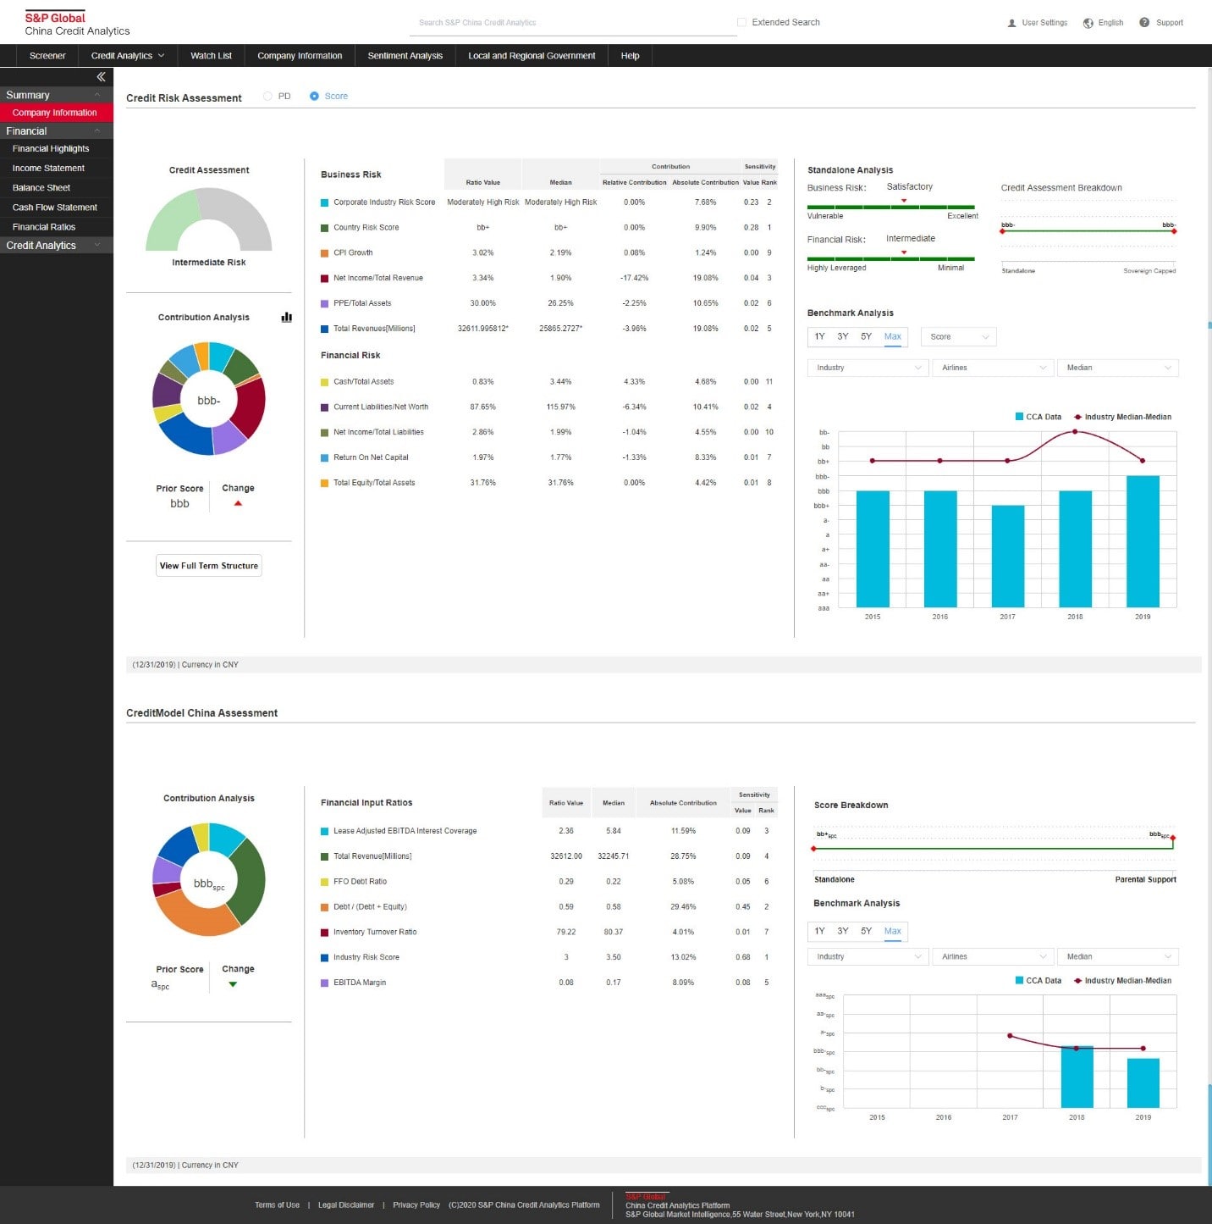Open lower Airlines dropdown
This screenshot has height=1224, width=1212.
(994, 956)
